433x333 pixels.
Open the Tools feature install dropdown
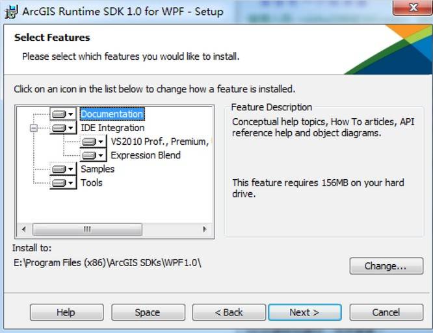coord(63,183)
